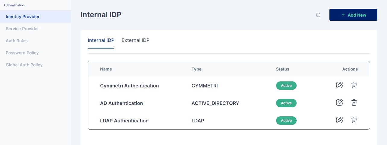Switch to the External IDP tab
The image size is (387, 145).
coord(135,40)
